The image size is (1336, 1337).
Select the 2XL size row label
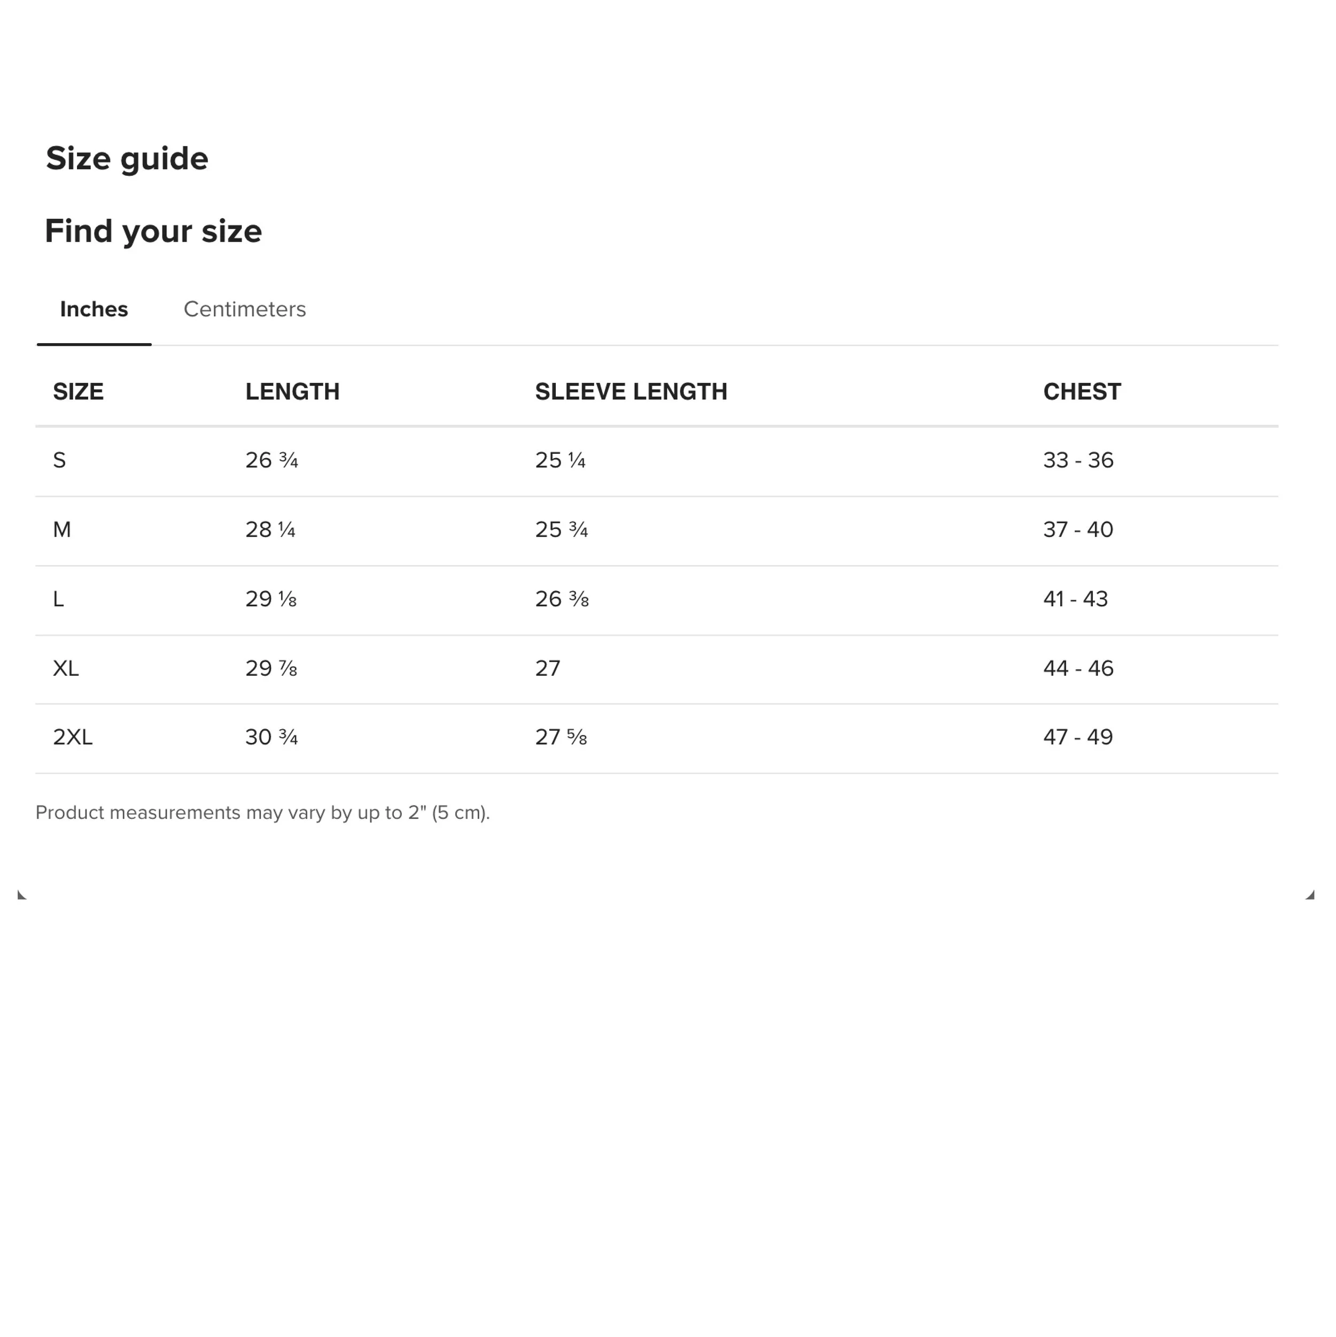pyautogui.click(x=73, y=737)
